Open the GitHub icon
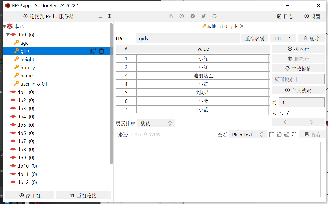Viewport: 328px width, 204px height. click(215, 16)
